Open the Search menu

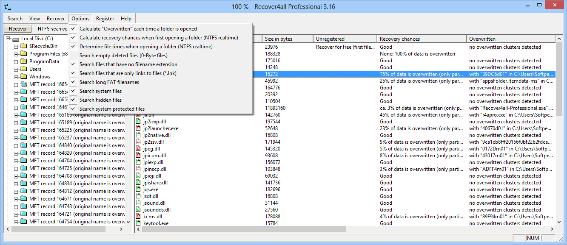[x=15, y=19]
